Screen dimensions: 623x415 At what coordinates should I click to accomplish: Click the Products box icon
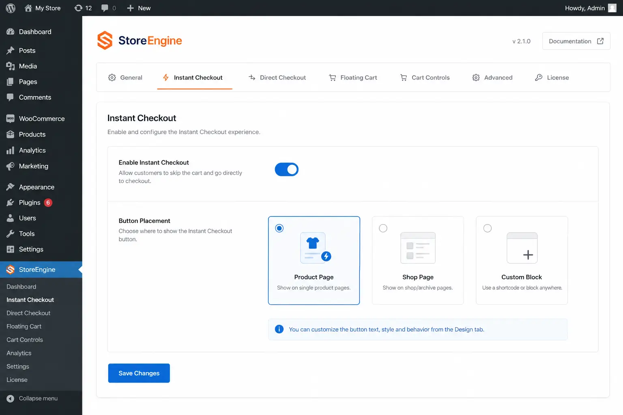[11, 135]
